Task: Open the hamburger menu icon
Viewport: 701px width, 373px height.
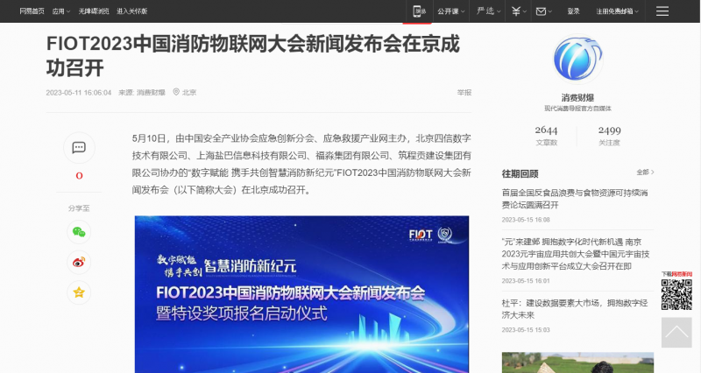Action: pyautogui.click(x=662, y=11)
